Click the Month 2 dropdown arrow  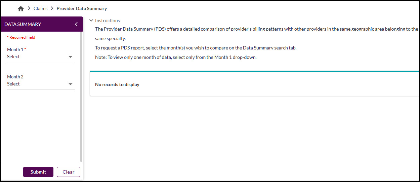pyautogui.click(x=71, y=84)
